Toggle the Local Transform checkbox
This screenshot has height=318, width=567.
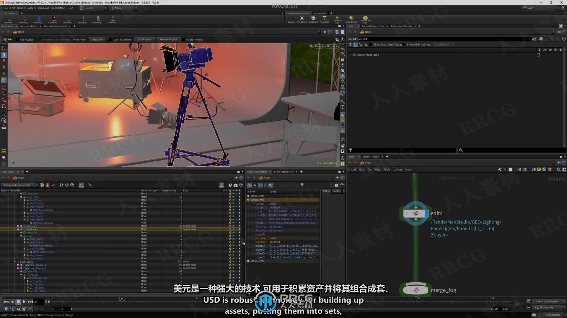coord(111,40)
